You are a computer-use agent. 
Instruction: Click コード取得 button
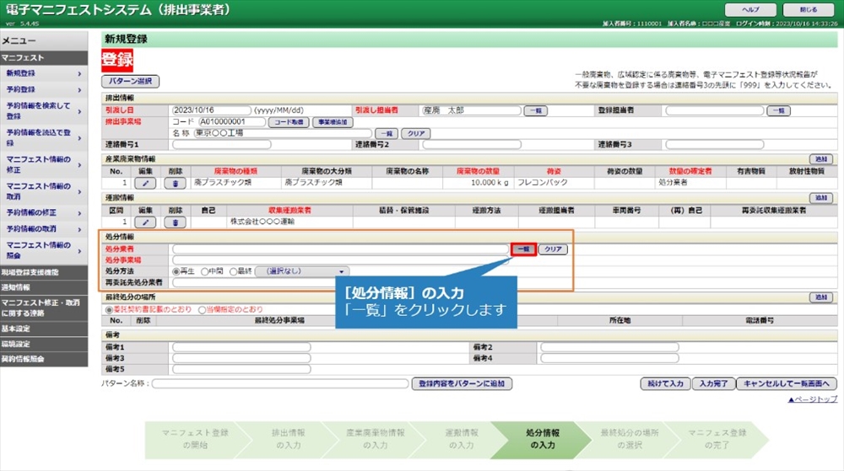tap(289, 122)
